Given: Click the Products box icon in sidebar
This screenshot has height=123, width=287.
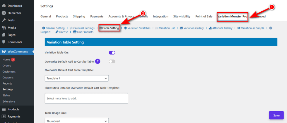Looking at the screenshot, I should click(x=4, y=109).
